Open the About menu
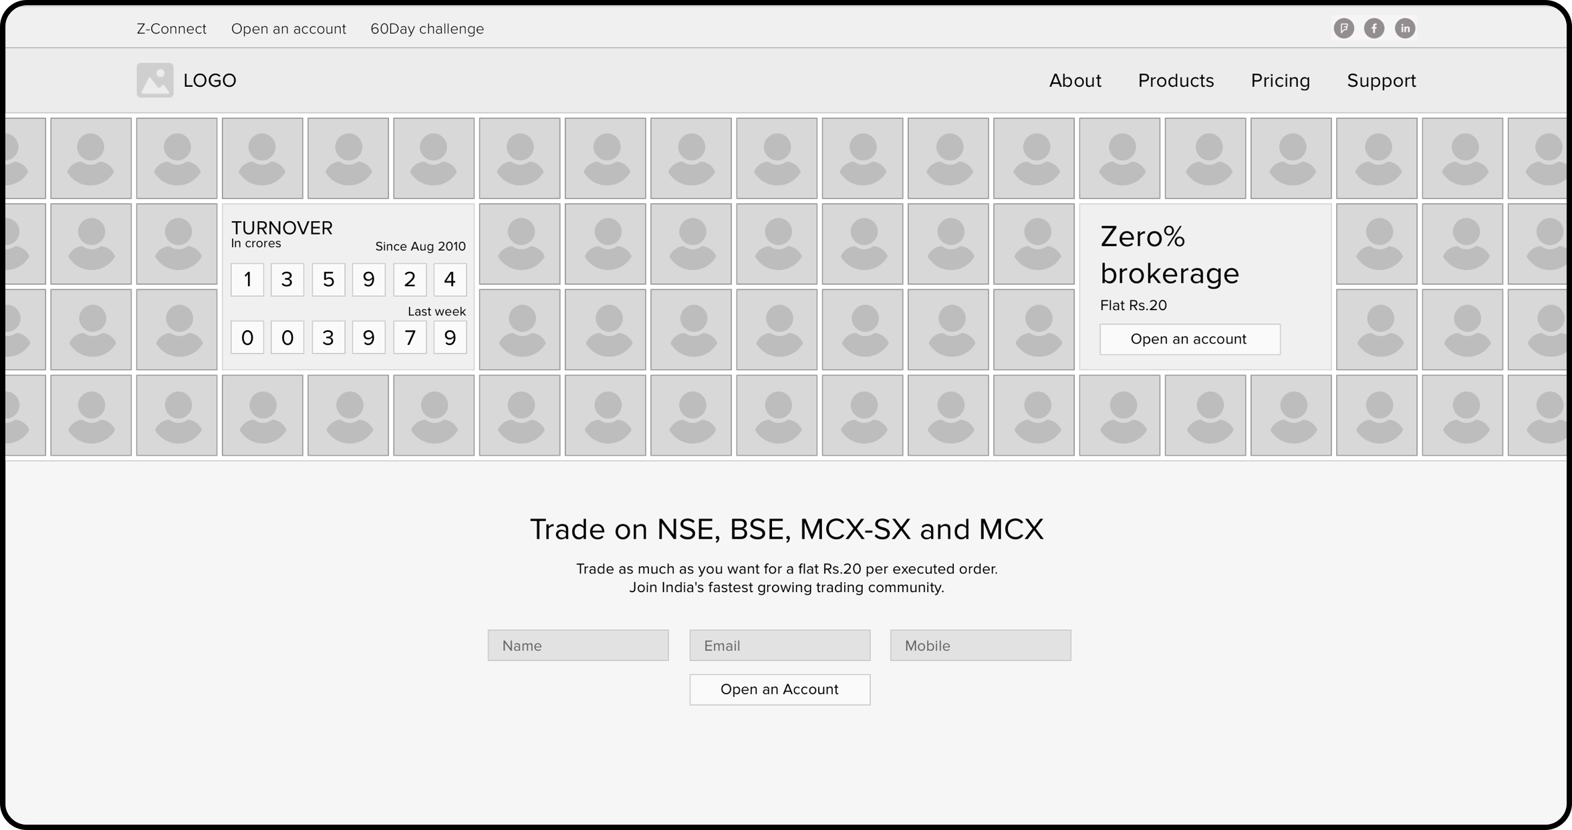Screen dimensions: 1572x830 1075,80
